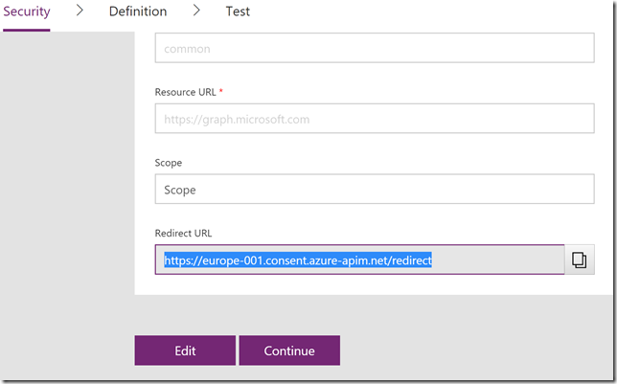Focus the field showing 'common' placeholder
This screenshot has height=384, width=617.
[375, 48]
